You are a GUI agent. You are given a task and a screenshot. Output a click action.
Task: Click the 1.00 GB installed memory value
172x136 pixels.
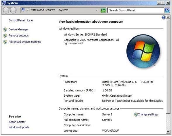107,90
